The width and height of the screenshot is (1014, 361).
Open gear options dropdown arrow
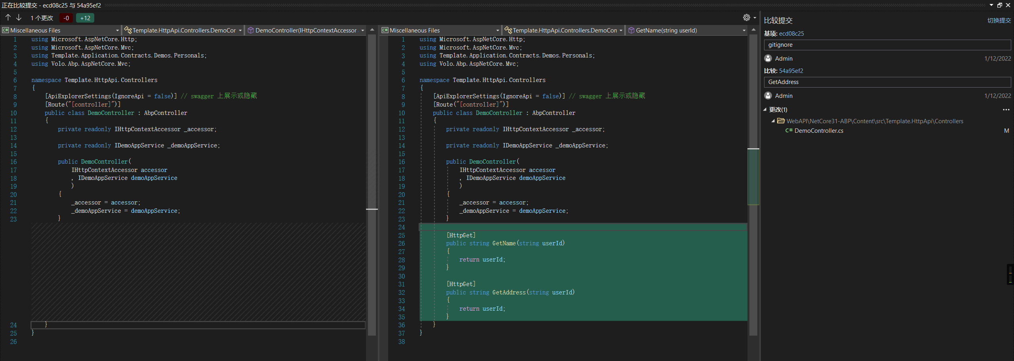coord(755,18)
